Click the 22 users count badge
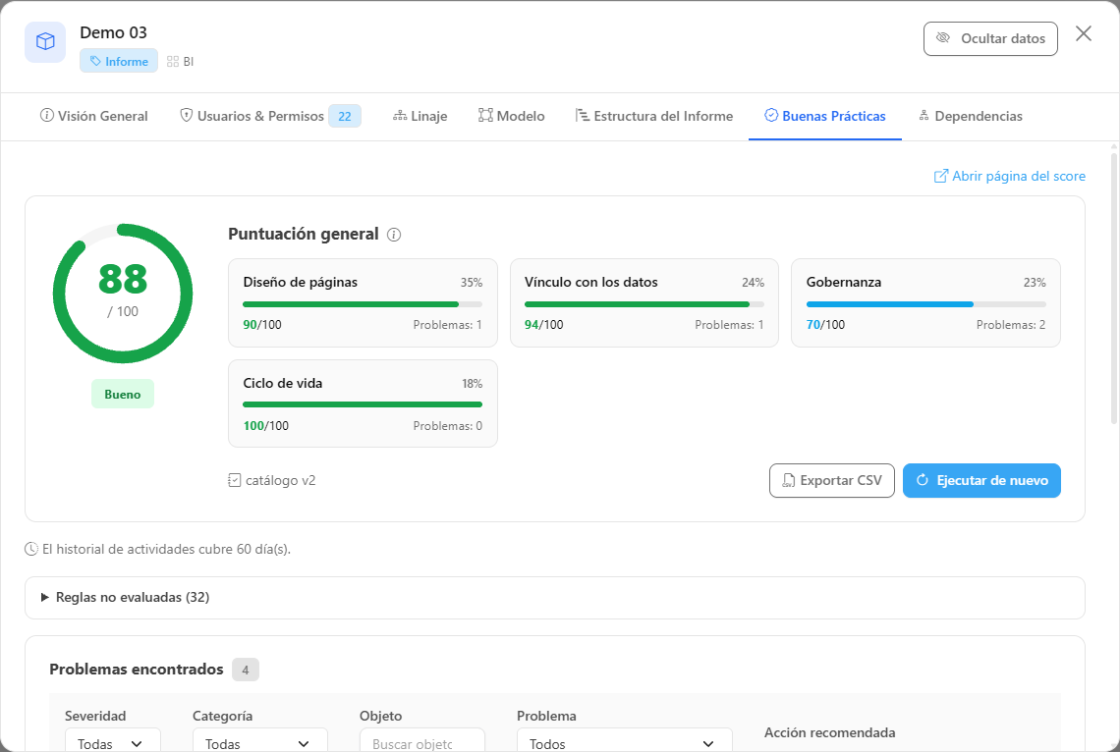The image size is (1120, 752). click(344, 116)
